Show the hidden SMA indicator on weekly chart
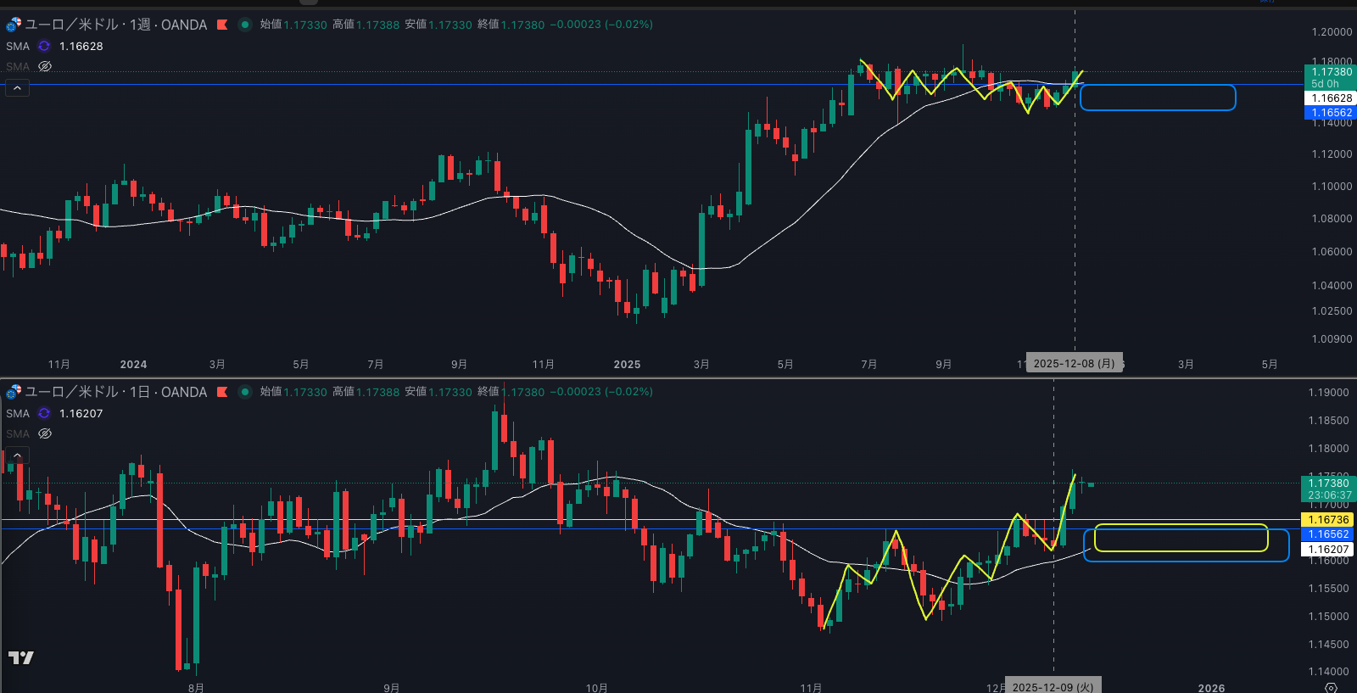1357x693 pixels. (x=45, y=66)
